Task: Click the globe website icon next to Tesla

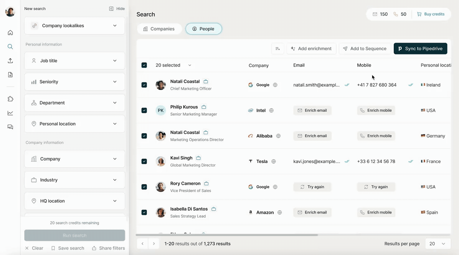Action: coord(274,162)
